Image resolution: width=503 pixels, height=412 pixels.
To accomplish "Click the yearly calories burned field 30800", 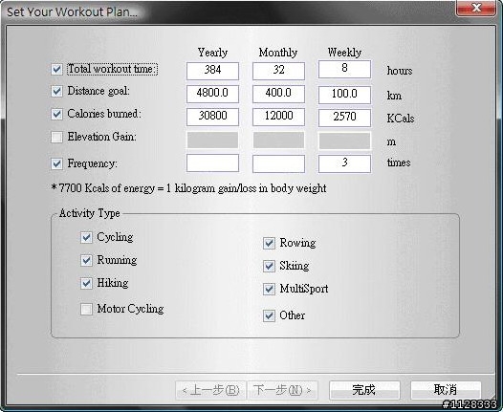I will [212, 117].
